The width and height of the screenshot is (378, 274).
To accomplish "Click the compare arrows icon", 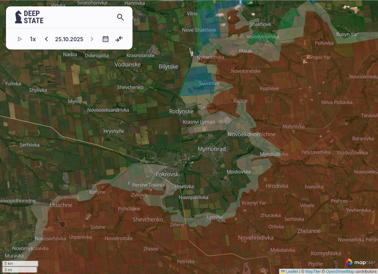I will (119, 39).
